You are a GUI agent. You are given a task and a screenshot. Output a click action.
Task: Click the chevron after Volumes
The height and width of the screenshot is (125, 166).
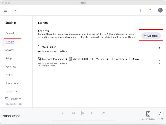pos(108,59)
